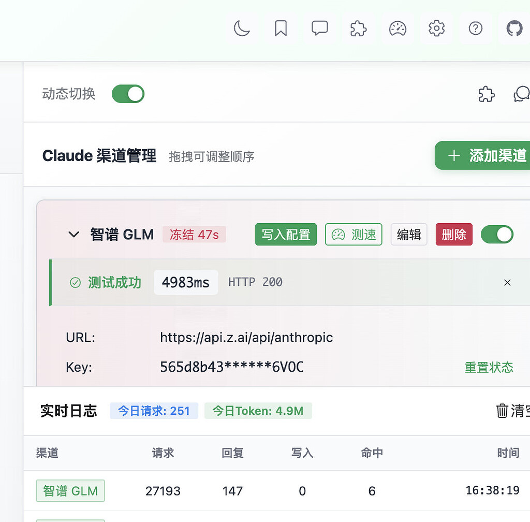This screenshot has width=530, height=522.
Task: Click the 回复 column header
Action: pos(232,453)
